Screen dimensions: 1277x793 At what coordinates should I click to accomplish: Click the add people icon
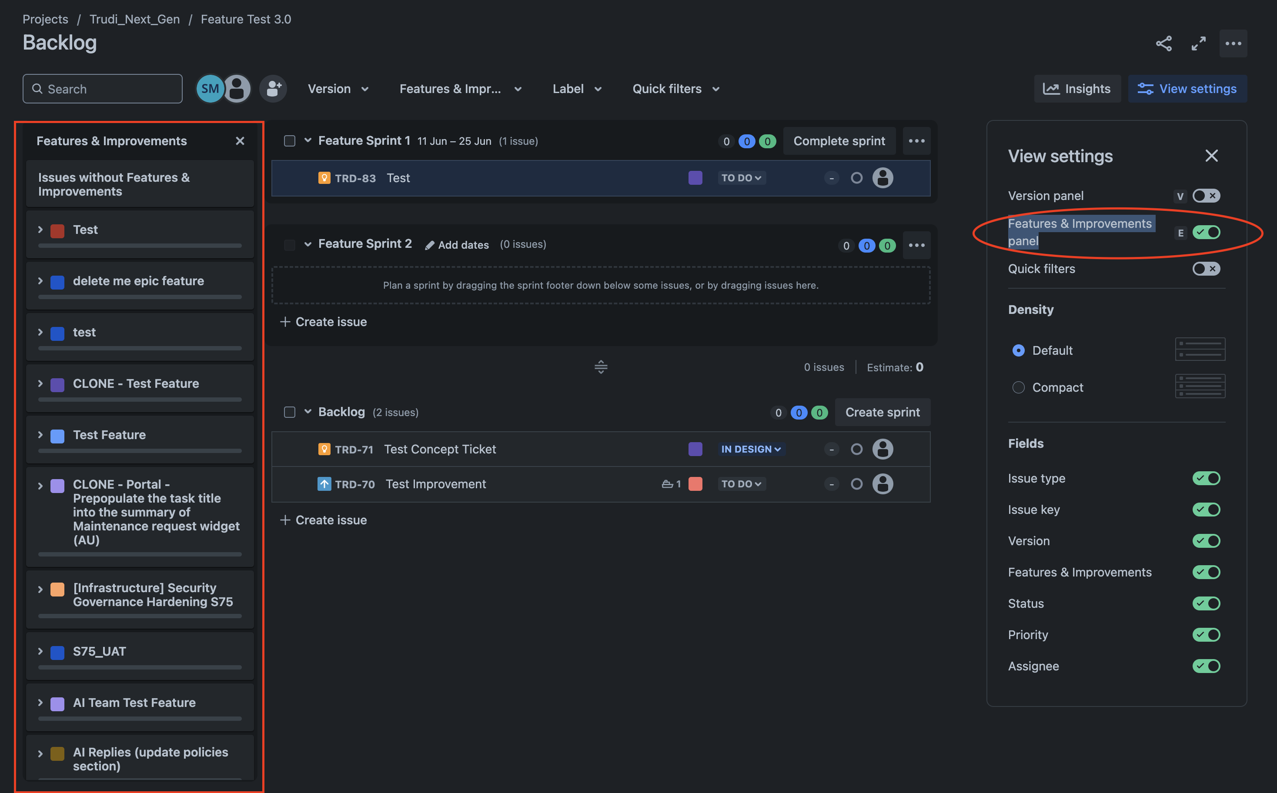tap(273, 89)
